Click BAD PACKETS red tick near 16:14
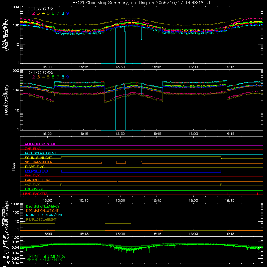 click(228, 194)
